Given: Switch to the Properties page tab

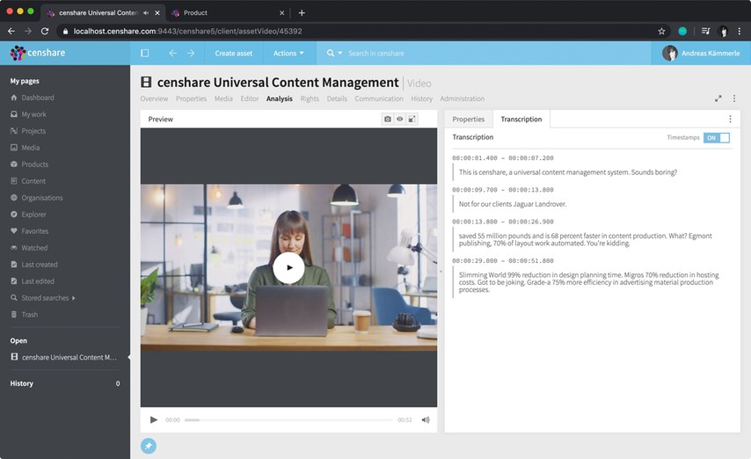Looking at the screenshot, I should 191,98.
